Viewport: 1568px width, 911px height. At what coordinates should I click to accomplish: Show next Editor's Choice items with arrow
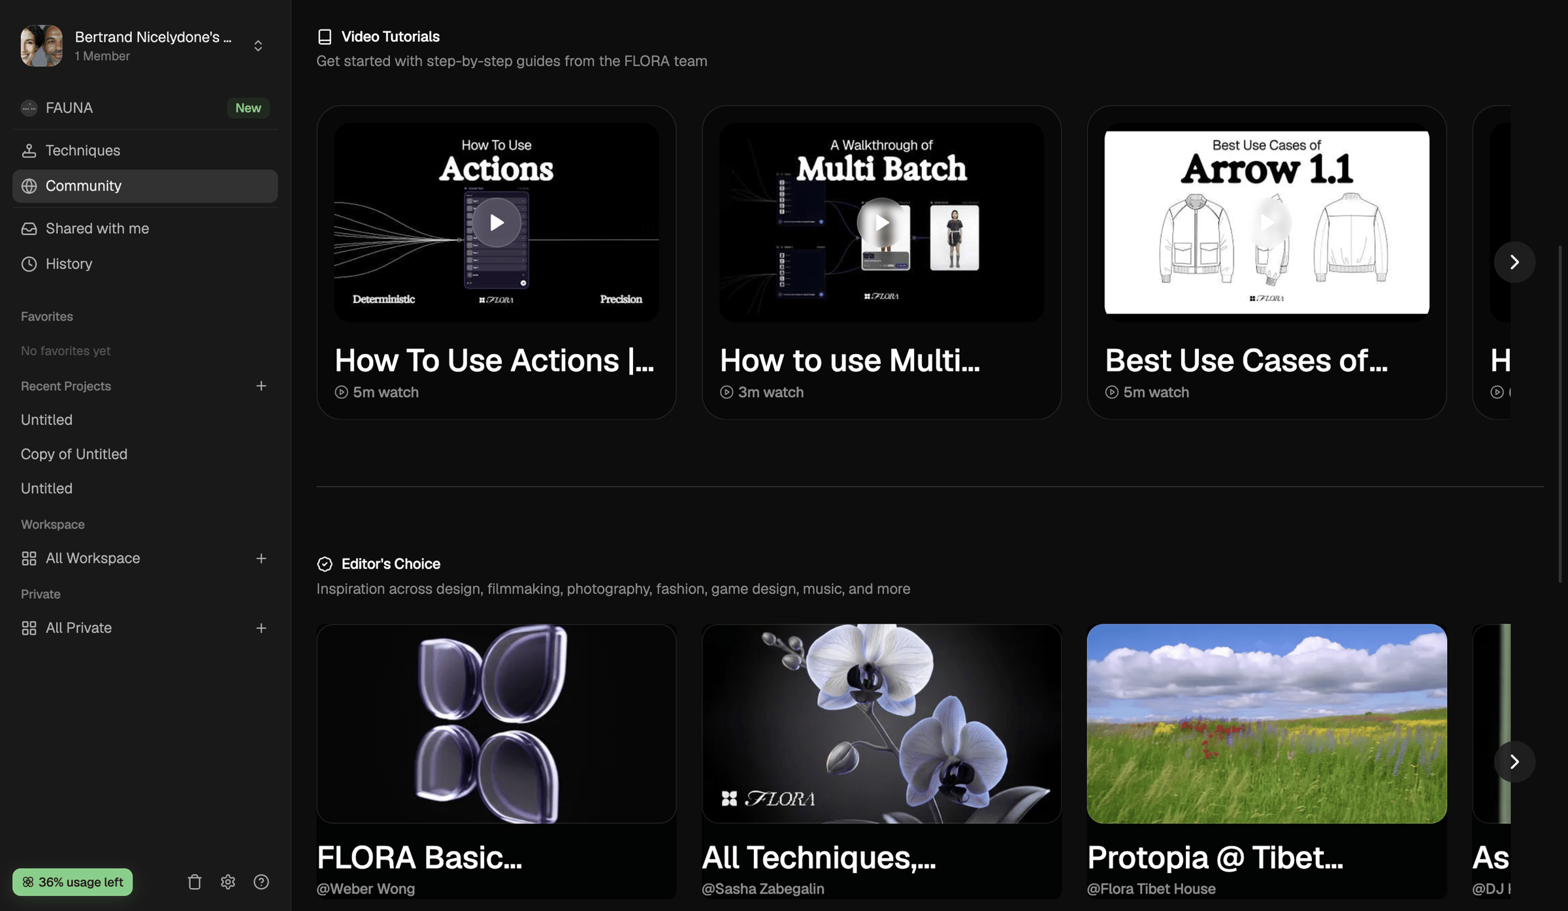pyautogui.click(x=1514, y=761)
